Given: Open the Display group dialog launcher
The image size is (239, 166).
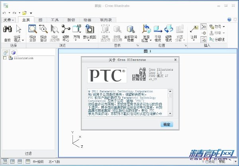Looking at the screenshot, I should tap(137, 45).
